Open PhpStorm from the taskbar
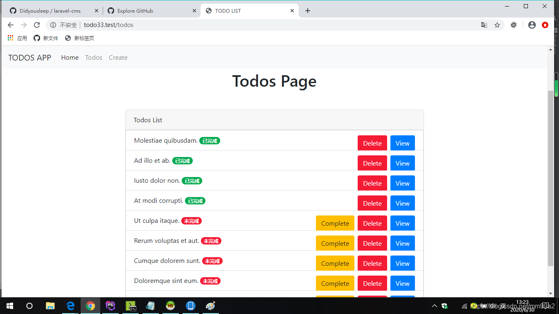Image resolution: width=559 pixels, height=314 pixels. (x=110, y=306)
